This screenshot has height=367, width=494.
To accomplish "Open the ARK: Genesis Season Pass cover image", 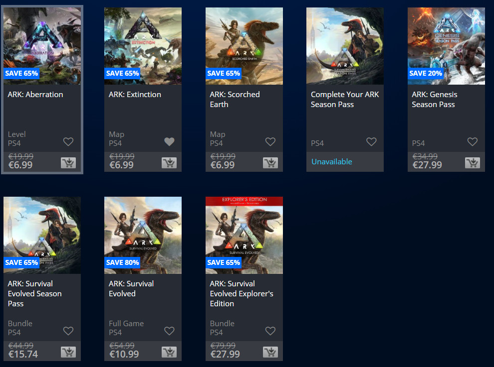I will (x=446, y=46).
